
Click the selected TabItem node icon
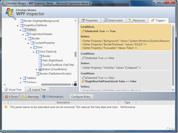click(24, 30)
